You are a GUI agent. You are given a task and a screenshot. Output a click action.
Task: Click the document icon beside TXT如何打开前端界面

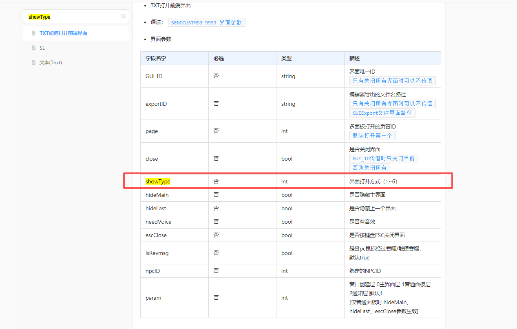click(x=33, y=33)
